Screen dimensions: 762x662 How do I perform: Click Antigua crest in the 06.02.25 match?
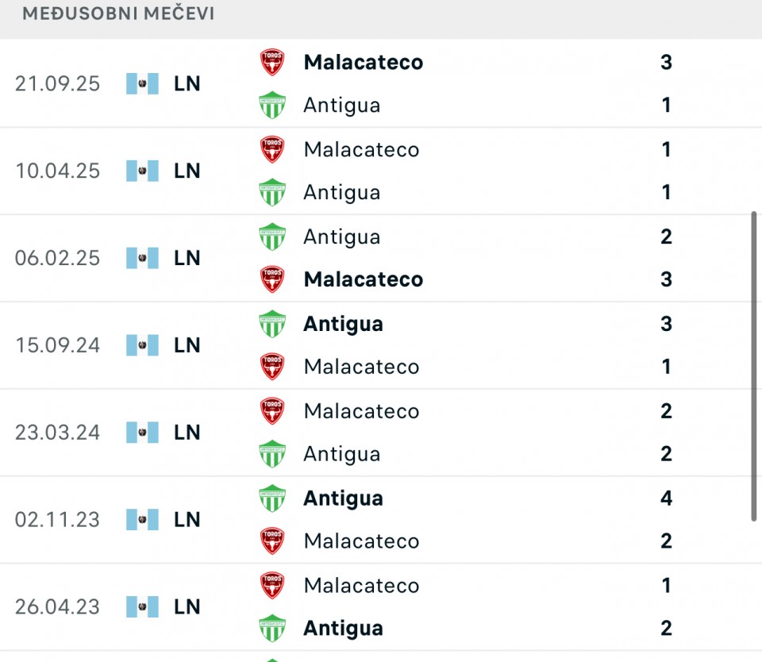(x=272, y=237)
